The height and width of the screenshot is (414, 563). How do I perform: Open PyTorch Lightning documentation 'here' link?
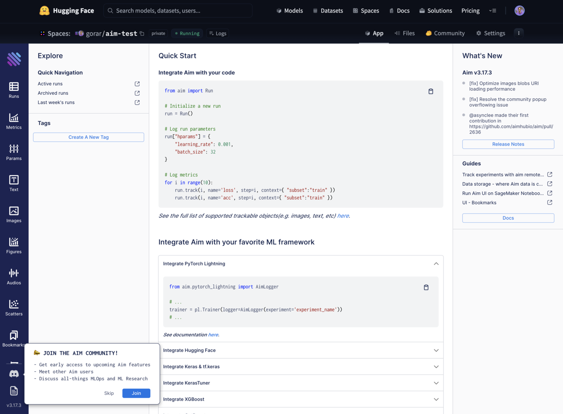[213, 335]
